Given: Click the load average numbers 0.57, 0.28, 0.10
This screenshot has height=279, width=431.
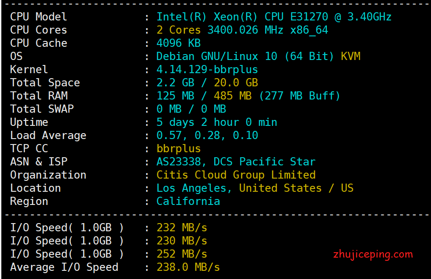Looking at the screenshot, I should point(207,135).
